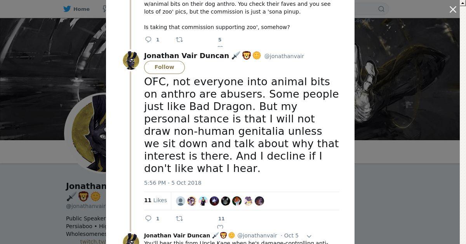
Task: Click the Twitter bird Home icon
Action: click(x=67, y=9)
